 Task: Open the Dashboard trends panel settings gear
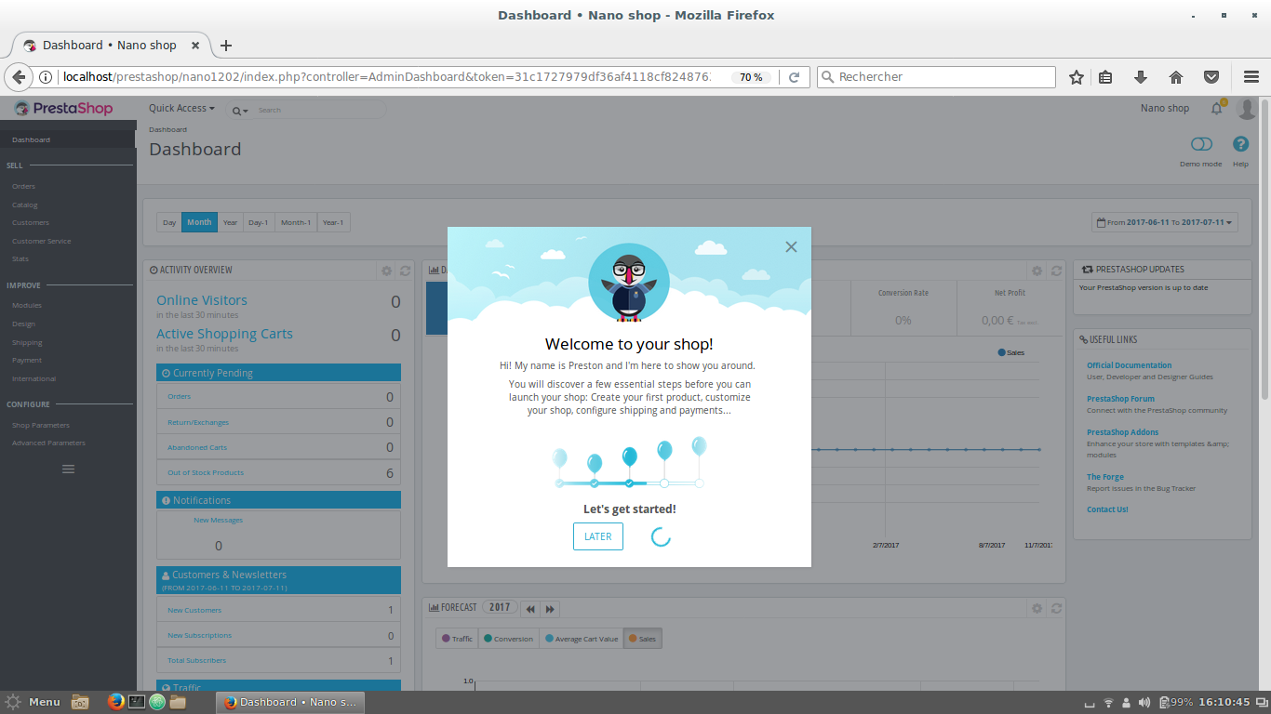tap(1037, 271)
